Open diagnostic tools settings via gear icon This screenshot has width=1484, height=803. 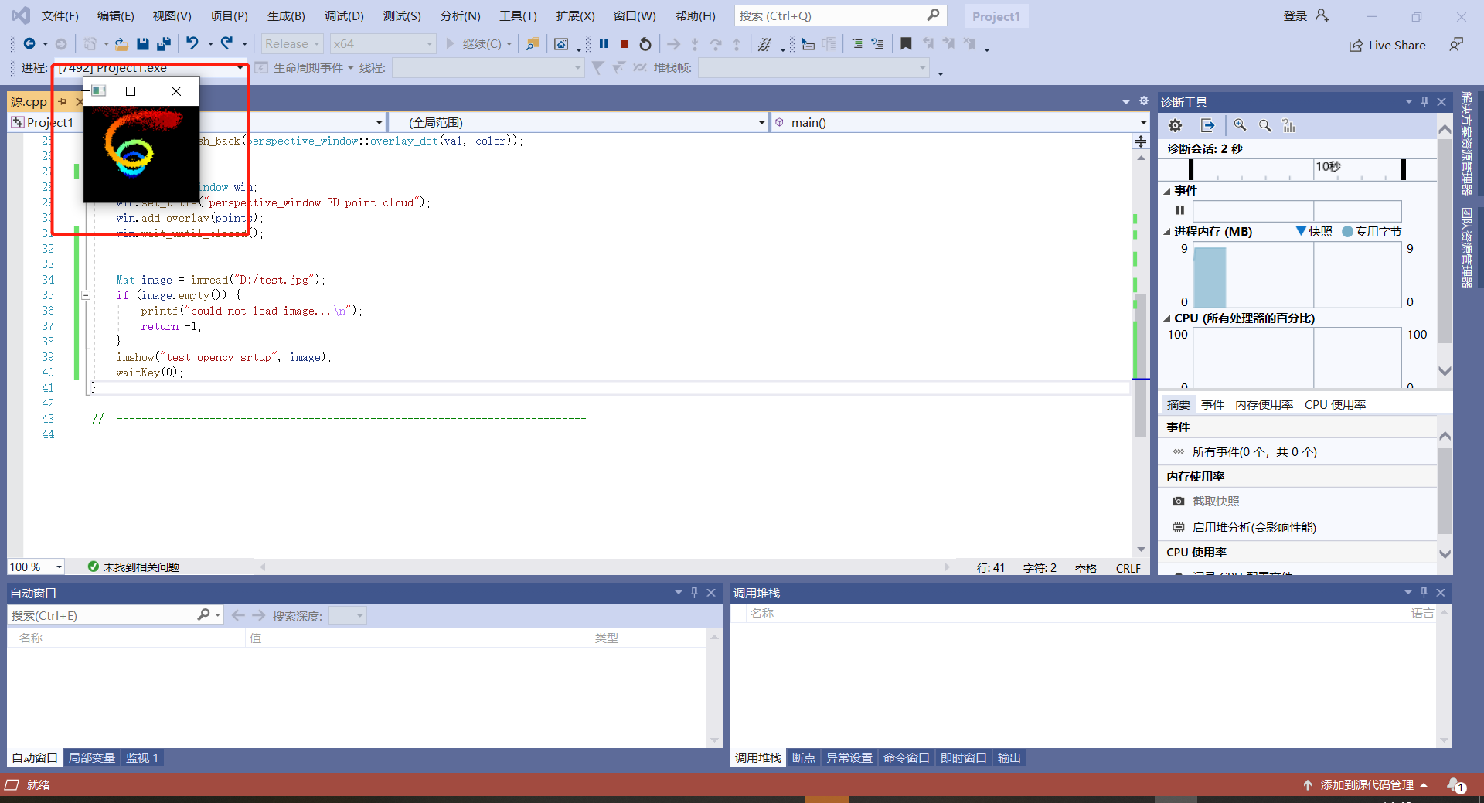[1175, 124]
